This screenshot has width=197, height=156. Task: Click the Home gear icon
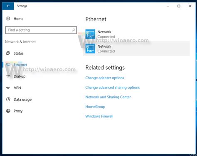8,19
